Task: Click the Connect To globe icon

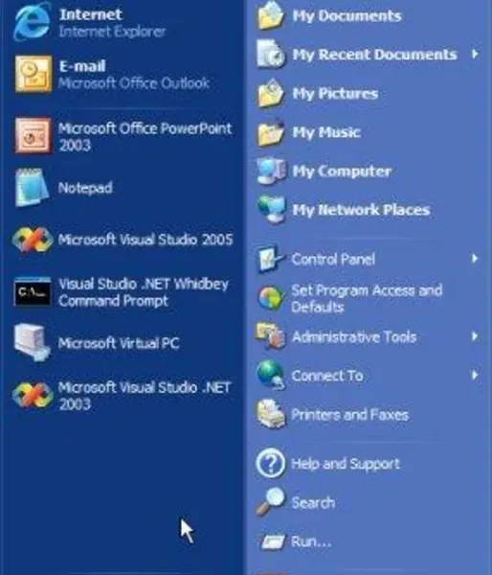Action: [271, 375]
